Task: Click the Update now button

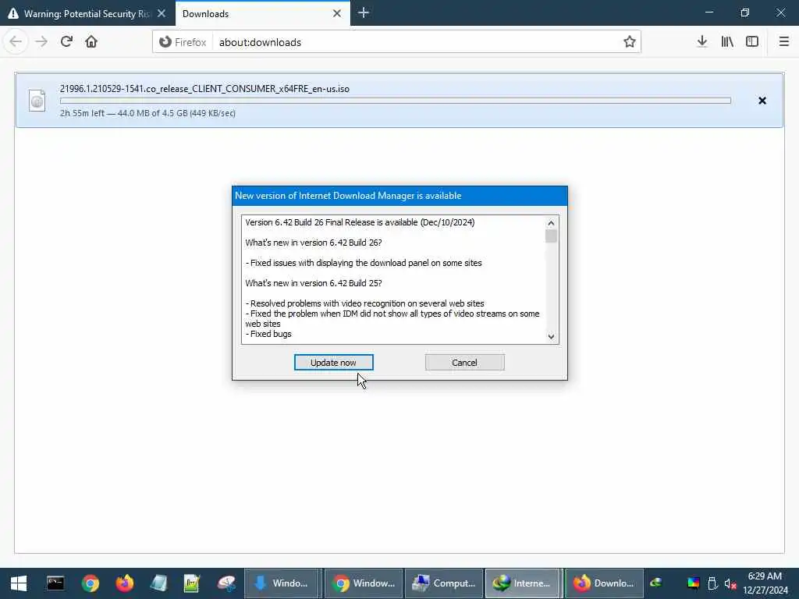Action: (x=333, y=363)
